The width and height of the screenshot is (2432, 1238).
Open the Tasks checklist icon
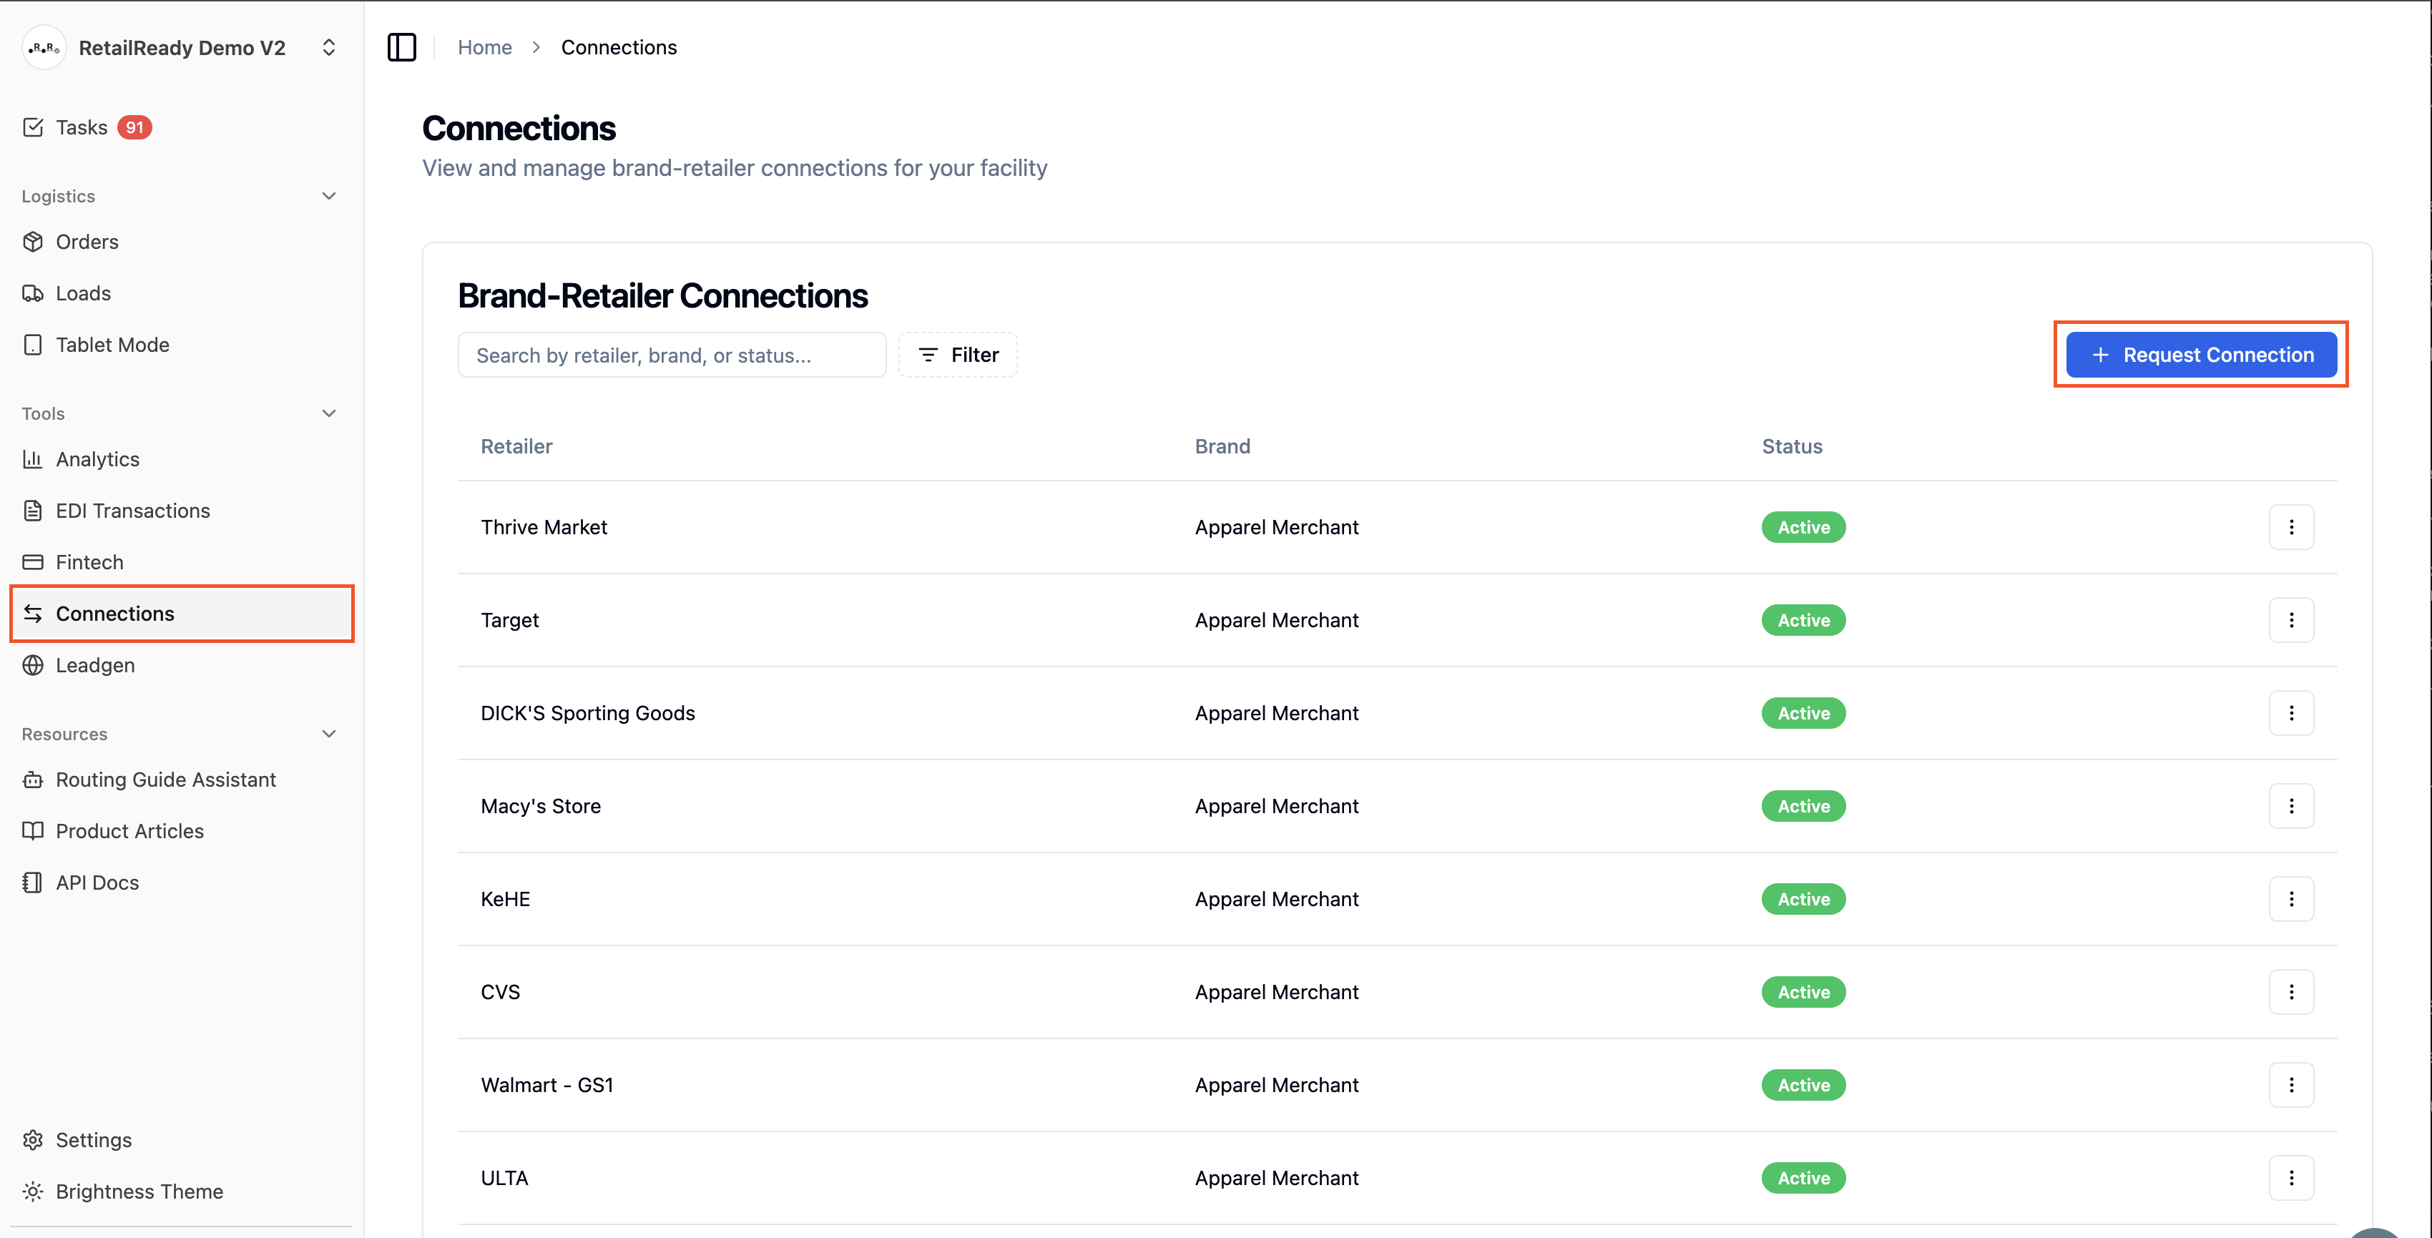click(33, 127)
